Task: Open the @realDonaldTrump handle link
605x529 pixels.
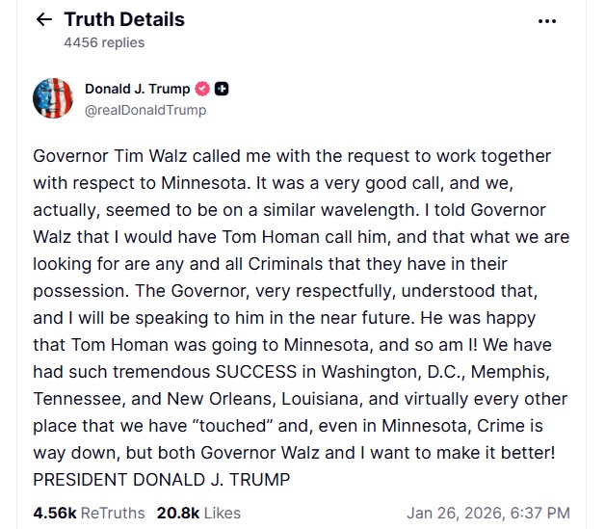Action: click(x=145, y=110)
